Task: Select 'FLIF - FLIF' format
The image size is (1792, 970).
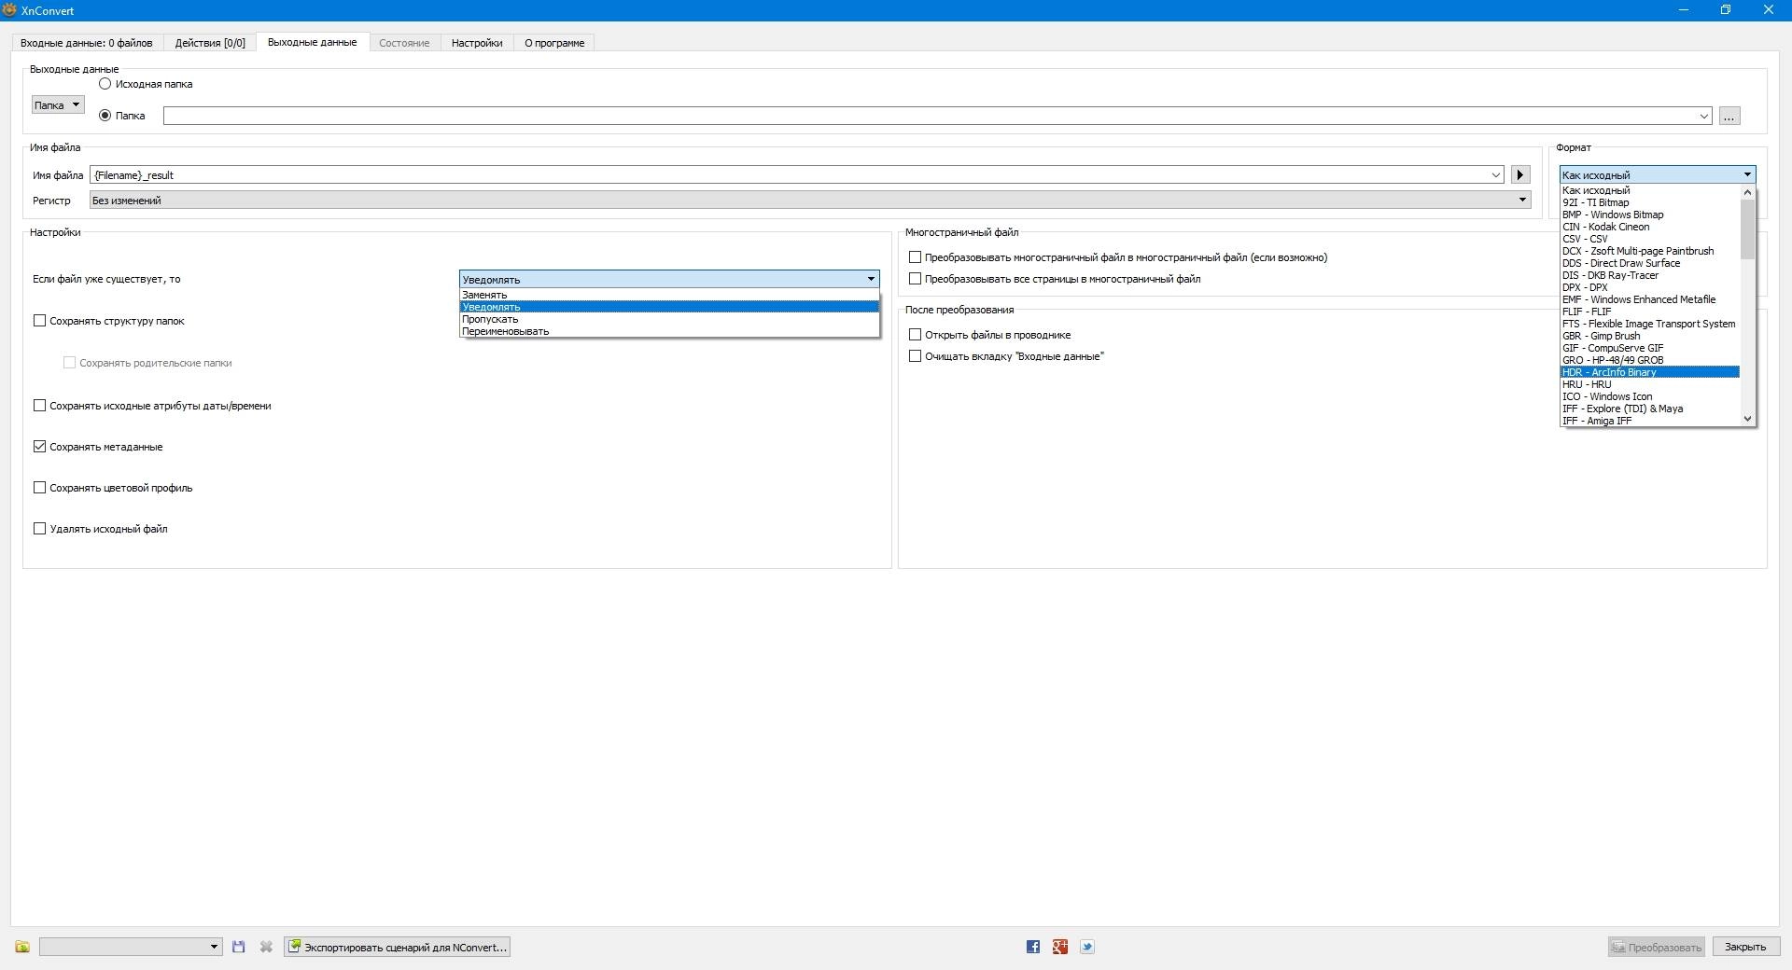Action: coord(1650,312)
